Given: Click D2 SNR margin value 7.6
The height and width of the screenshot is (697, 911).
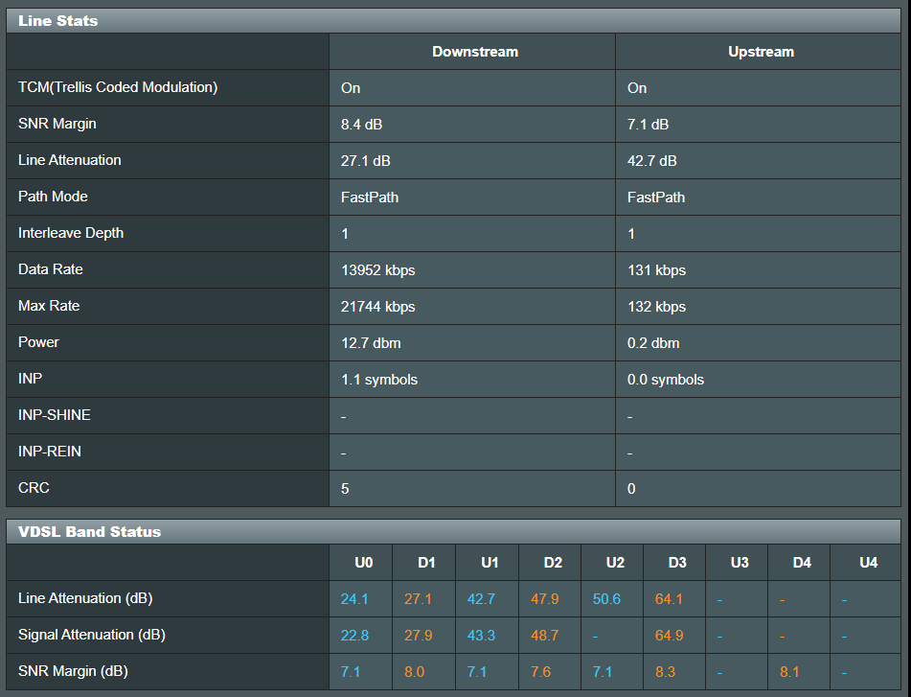Looking at the screenshot, I should pyautogui.click(x=540, y=673).
